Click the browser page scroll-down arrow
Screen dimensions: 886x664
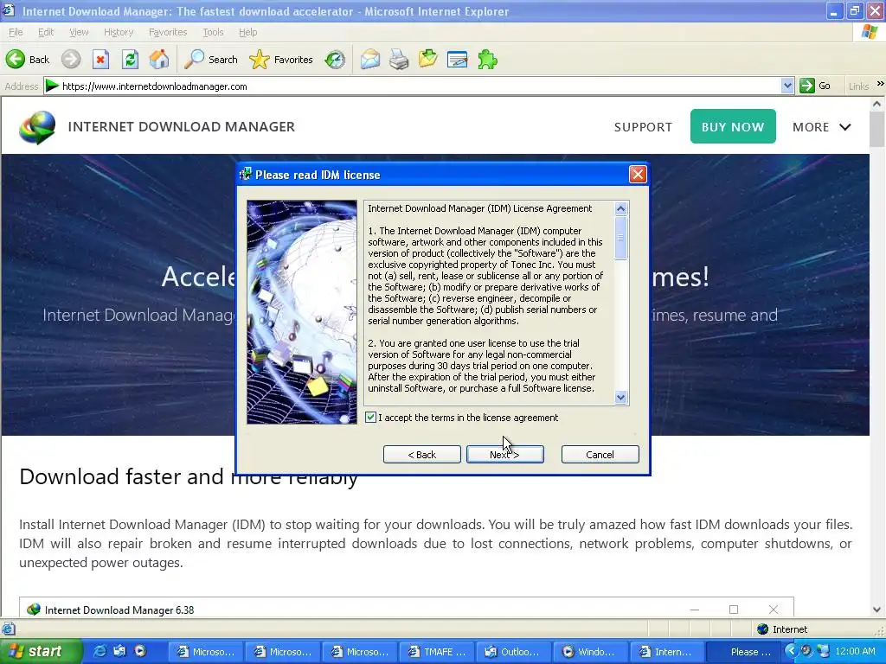click(x=877, y=610)
